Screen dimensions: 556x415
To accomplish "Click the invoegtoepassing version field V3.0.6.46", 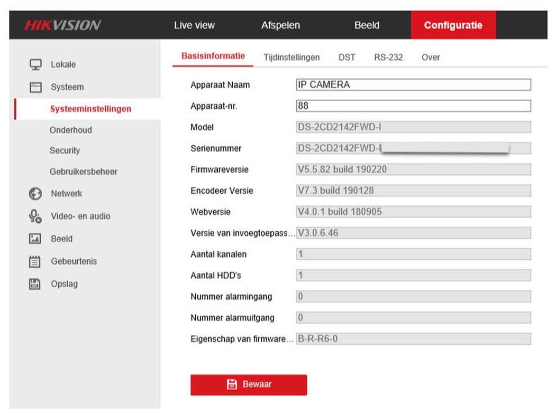I will pos(414,233).
